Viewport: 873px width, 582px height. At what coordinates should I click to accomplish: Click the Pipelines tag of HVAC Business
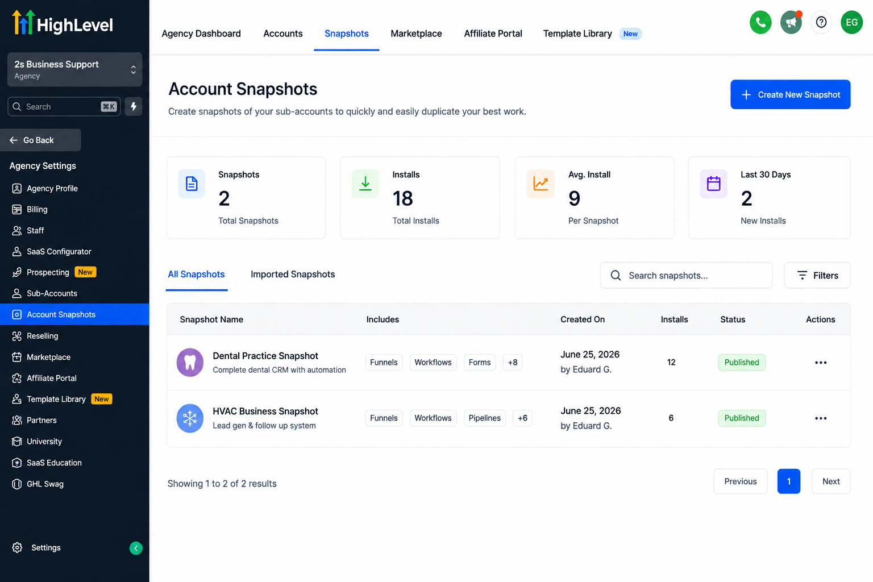click(x=484, y=418)
